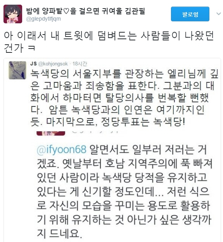Screen dimensions: 223x242
Task: Click the final line 지 드네요 in image
Action: (59, 233)
